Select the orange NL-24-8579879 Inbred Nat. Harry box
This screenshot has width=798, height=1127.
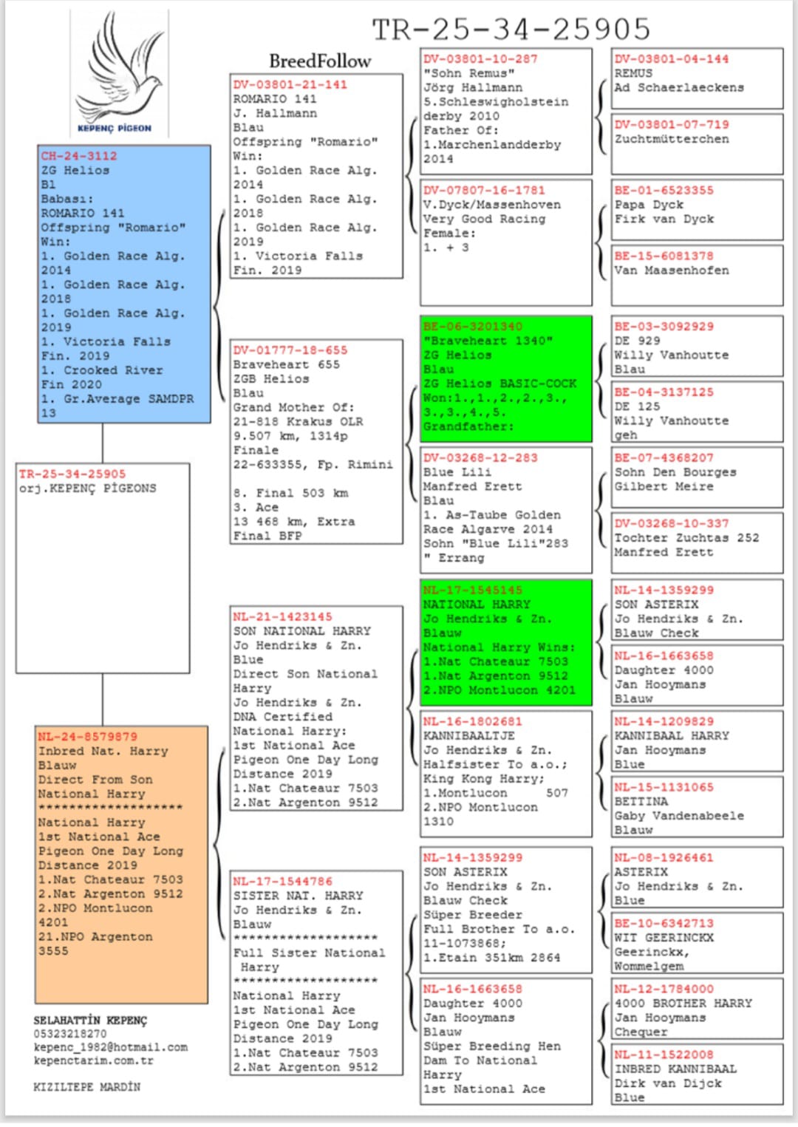(121, 864)
